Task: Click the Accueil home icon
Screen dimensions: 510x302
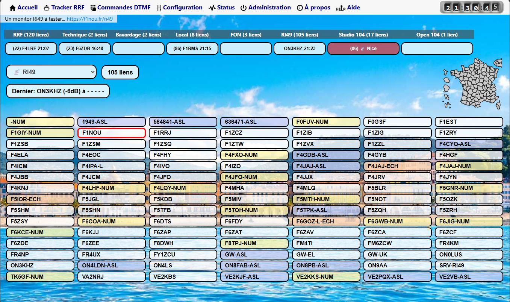Action: 12,8
